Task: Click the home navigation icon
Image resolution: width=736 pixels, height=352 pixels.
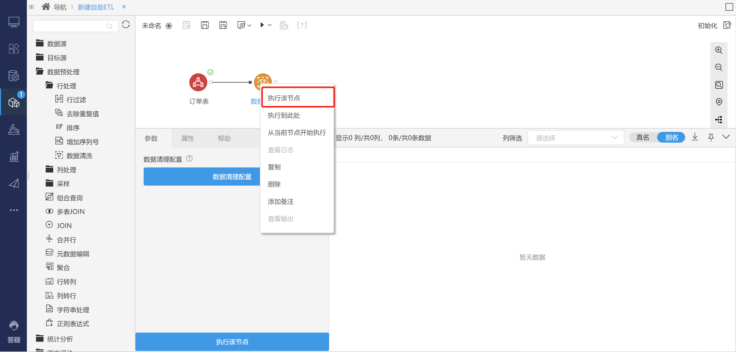Action: (x=46, y=7)
